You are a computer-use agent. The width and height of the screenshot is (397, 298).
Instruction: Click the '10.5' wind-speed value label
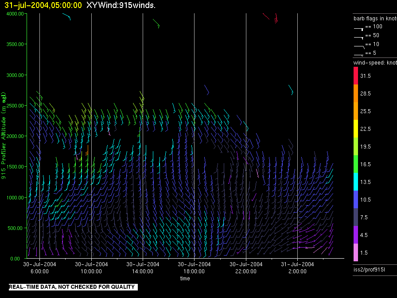click(366, 200)
